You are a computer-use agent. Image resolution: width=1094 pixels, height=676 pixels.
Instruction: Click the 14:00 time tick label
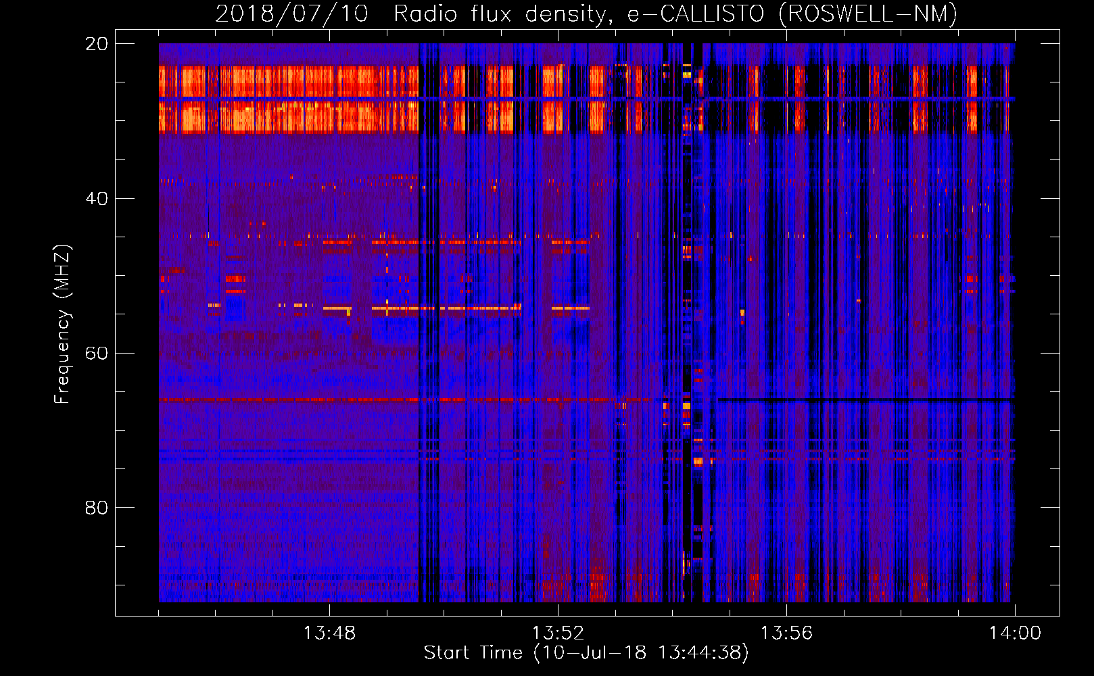(1015, 633)
